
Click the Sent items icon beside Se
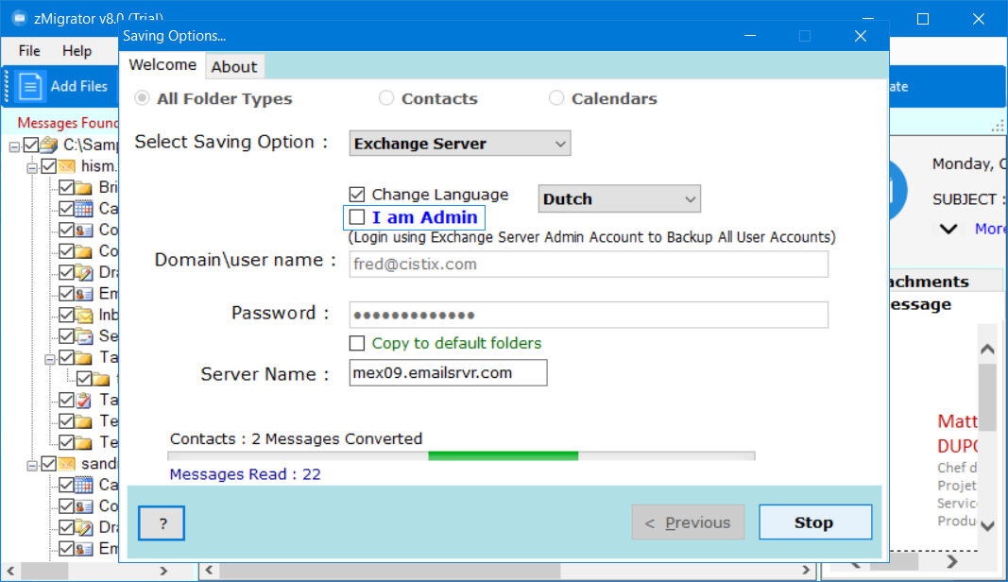[83, 336]
